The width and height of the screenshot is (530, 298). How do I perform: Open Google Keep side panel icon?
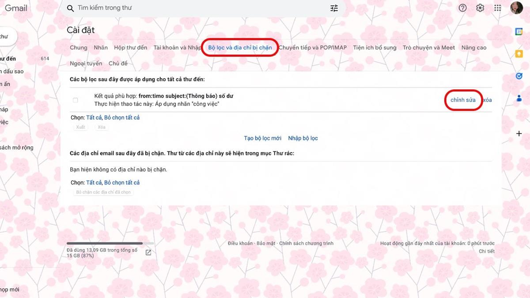pyautogui.click(x=519, y=54)
